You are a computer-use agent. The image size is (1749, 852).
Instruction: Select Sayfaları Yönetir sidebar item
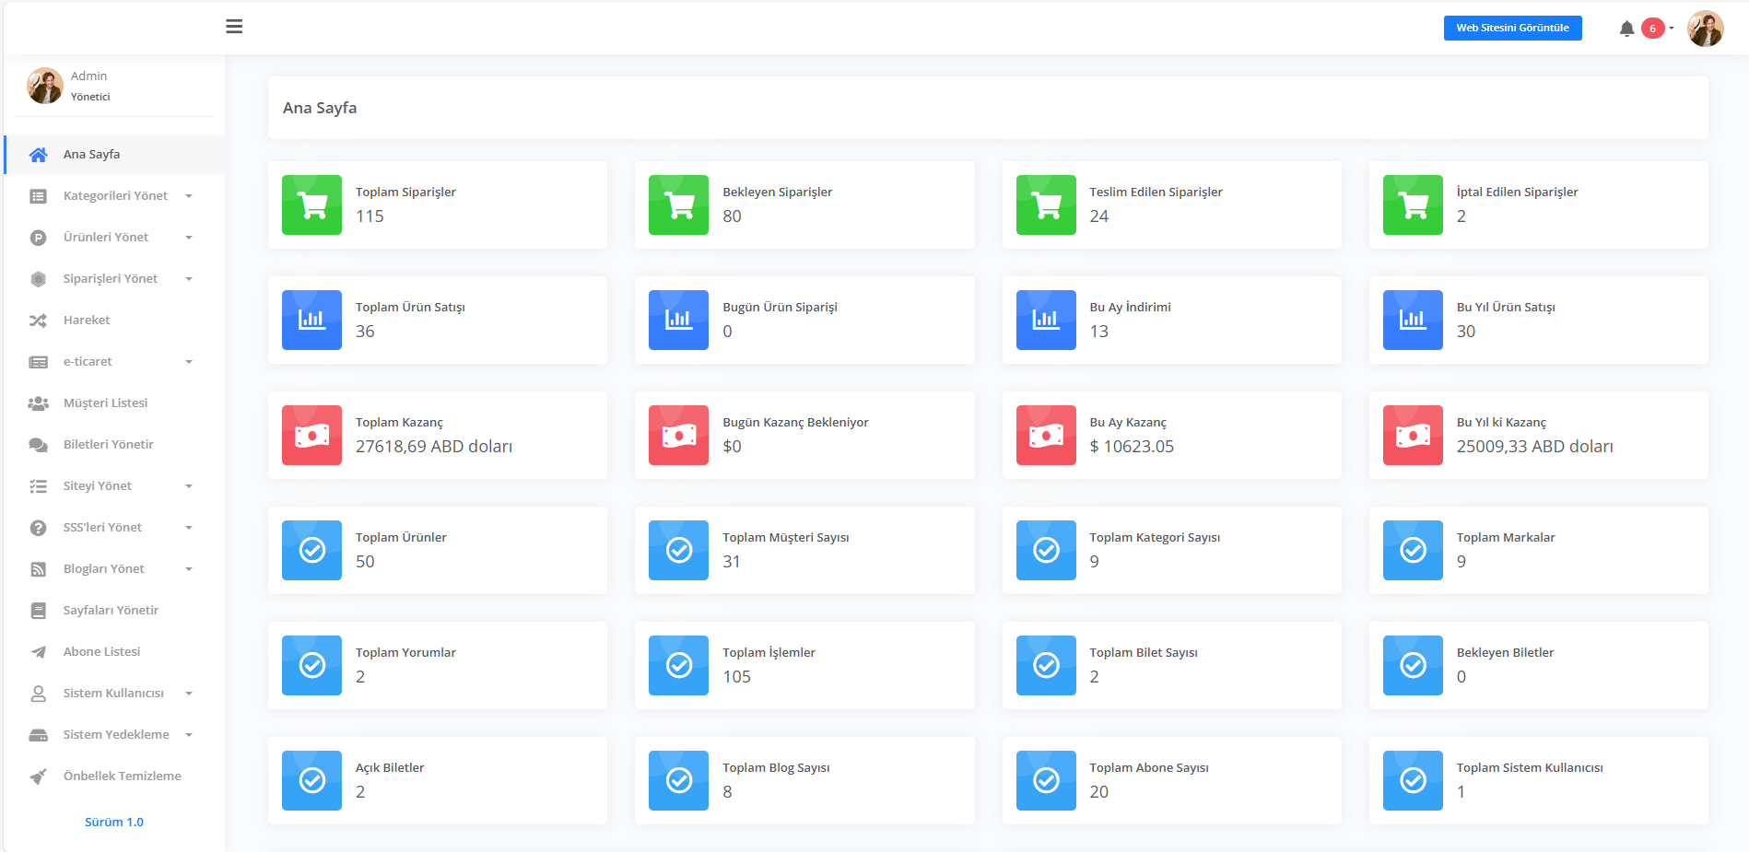111,611
